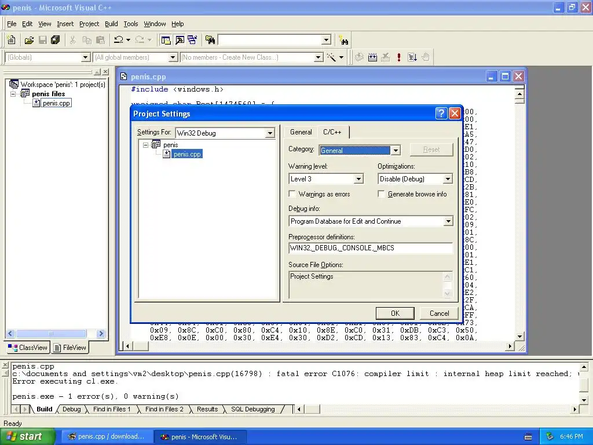Open the WizardBar actions dropdown arrow
This screenshot has height=445, width=593.
point(341,57)
